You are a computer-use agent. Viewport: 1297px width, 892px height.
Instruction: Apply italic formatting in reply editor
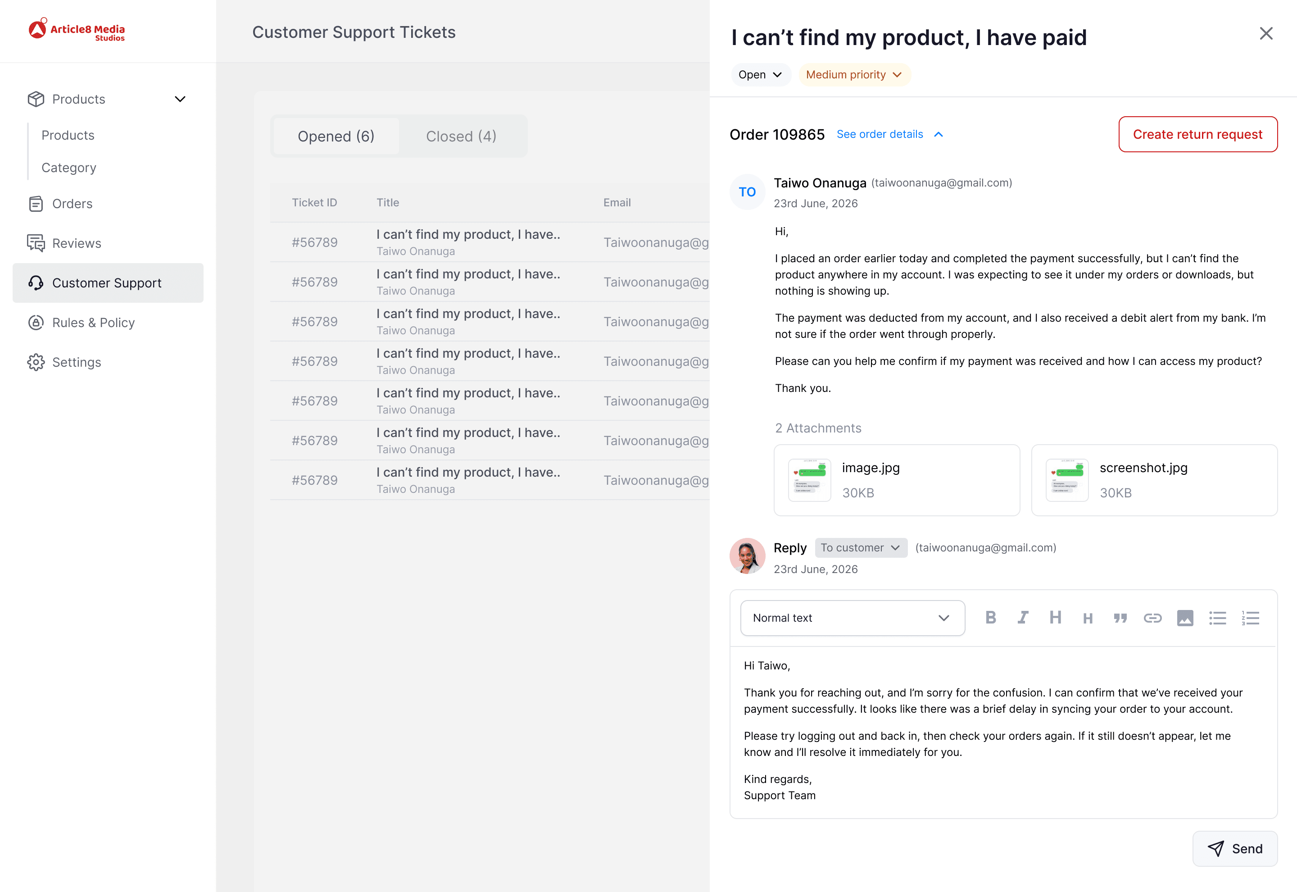click(1023, 618)
